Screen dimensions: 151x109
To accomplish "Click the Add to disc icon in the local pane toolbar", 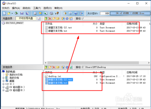I will (63, 67).
